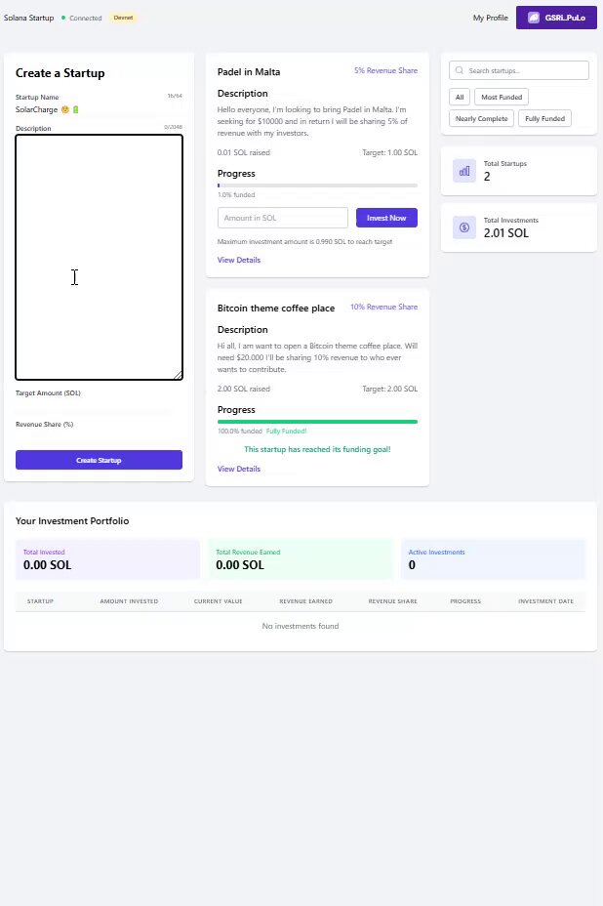
Task: Click the search magnifier icon
Action: (x=460, y=70)
